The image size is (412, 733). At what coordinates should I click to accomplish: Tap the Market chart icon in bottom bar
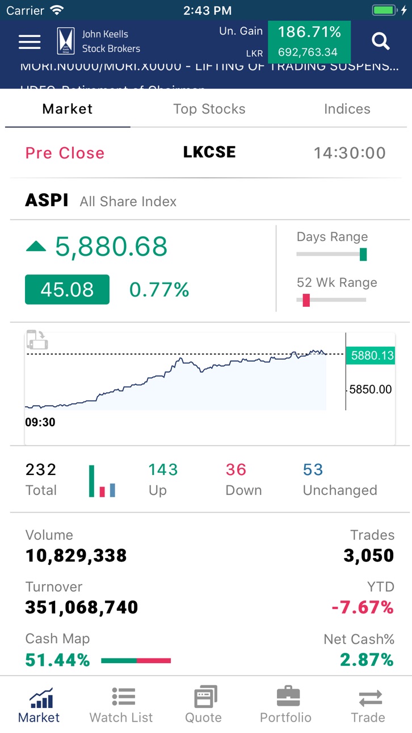pyautogui.click(x=41, y=696)
